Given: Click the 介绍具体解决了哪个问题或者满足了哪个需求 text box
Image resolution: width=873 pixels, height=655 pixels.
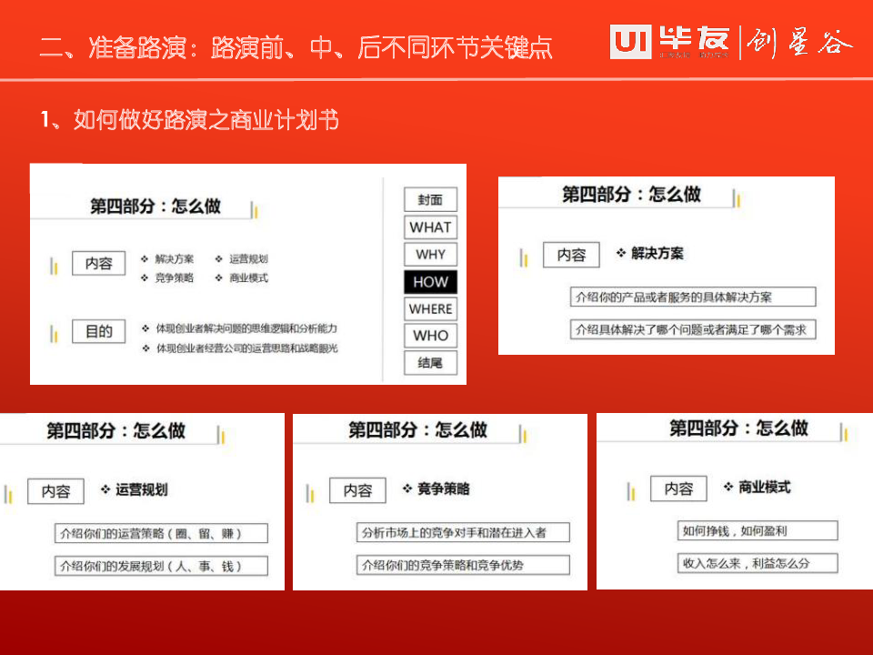Looking at the screenshot, I should tap(692, 329).
